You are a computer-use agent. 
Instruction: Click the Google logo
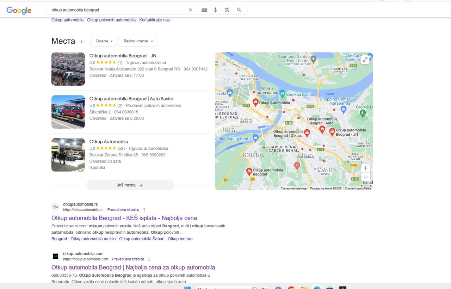[19, 10]
